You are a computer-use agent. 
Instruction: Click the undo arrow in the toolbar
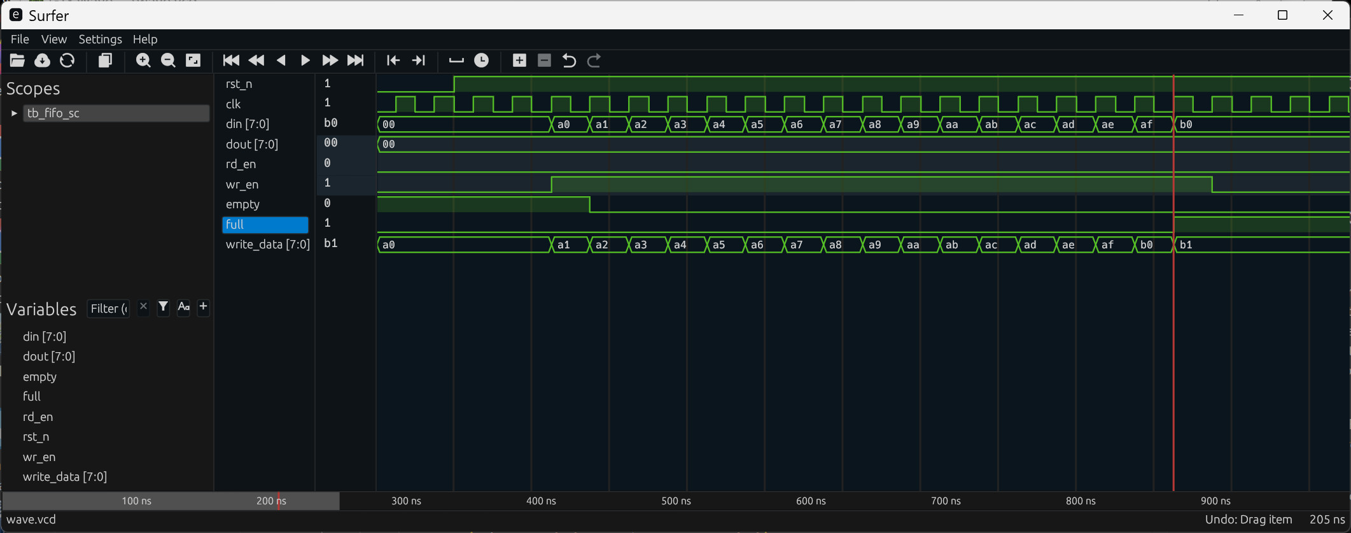coord(569,60)
